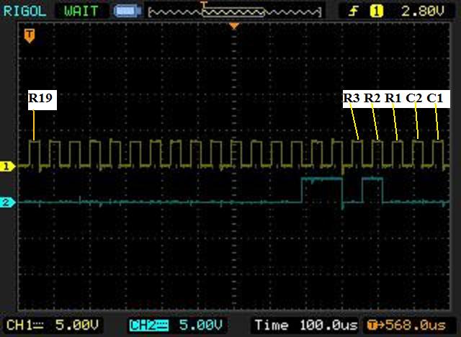Select the rising-edge trigger type icon
Viewport: 461px width, 337px height.
pos(353,11)
